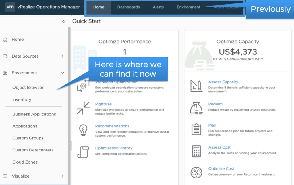This screenshot has width=294, height=185.
Task: Open the Alerts tab
Action: click(x=158, y=7)
